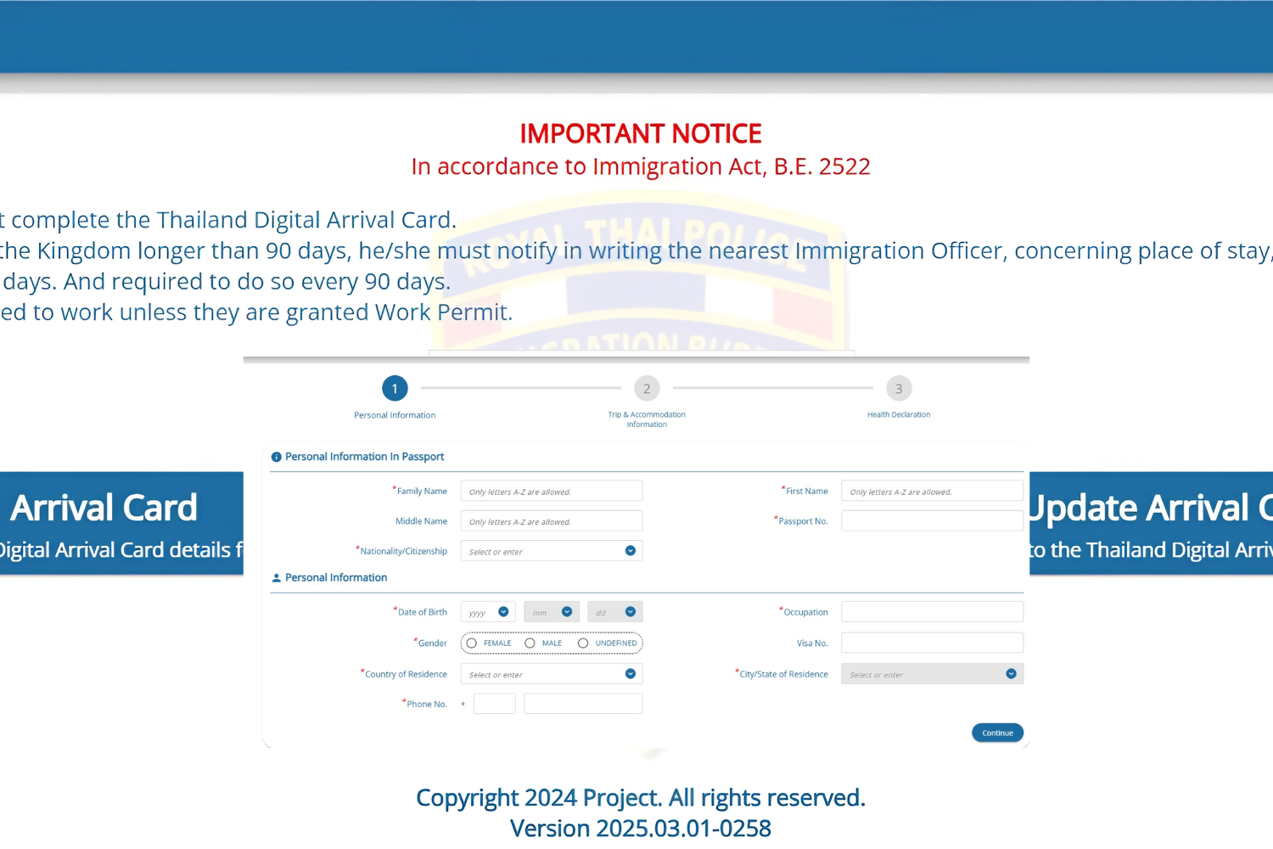Screen dimensions: 1273x849
Task: Focus the First Name input field
Action: [x=932, y=491]
